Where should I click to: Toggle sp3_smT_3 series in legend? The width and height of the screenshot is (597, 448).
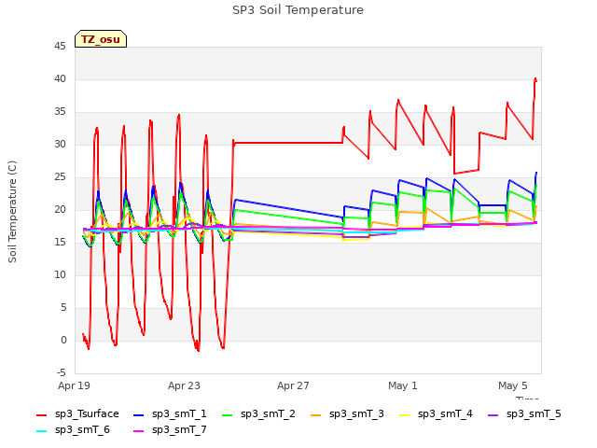(x=347, y=413)
